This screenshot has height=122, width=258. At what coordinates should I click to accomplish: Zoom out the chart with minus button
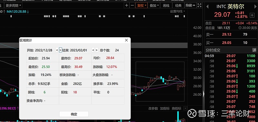(x=133, y=5)
